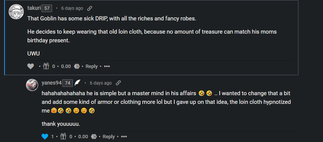Click Hive logo icon on yanes94's comment payout
This screenshot has width=323, height=142.
click(x=94, y=136)
